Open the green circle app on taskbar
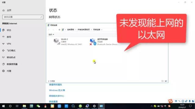195x109 pixels. tap(80, 106)
